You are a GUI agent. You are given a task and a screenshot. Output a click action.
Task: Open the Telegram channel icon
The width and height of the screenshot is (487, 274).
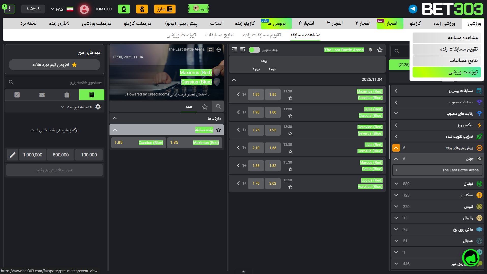pyautogui.click(x=413, y=9)
